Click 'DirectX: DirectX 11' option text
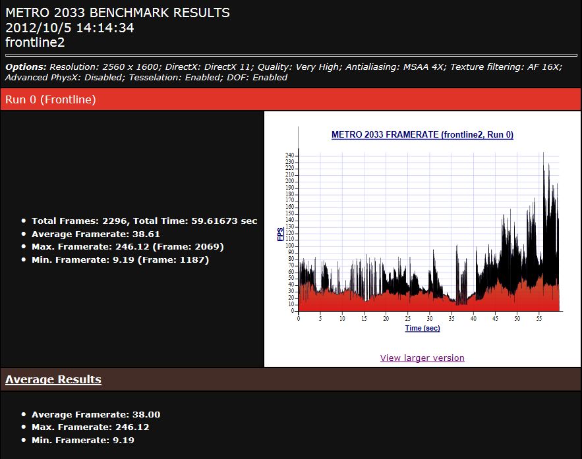The height and width of the screenshot is (459, 582). coord(208,67)
